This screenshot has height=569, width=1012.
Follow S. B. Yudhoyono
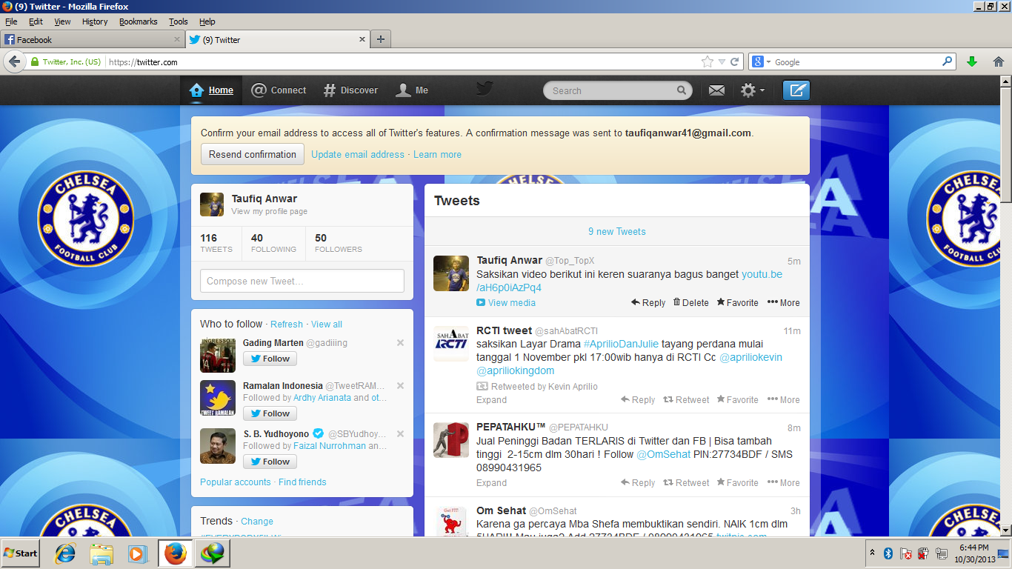click(x=270, y=462)
